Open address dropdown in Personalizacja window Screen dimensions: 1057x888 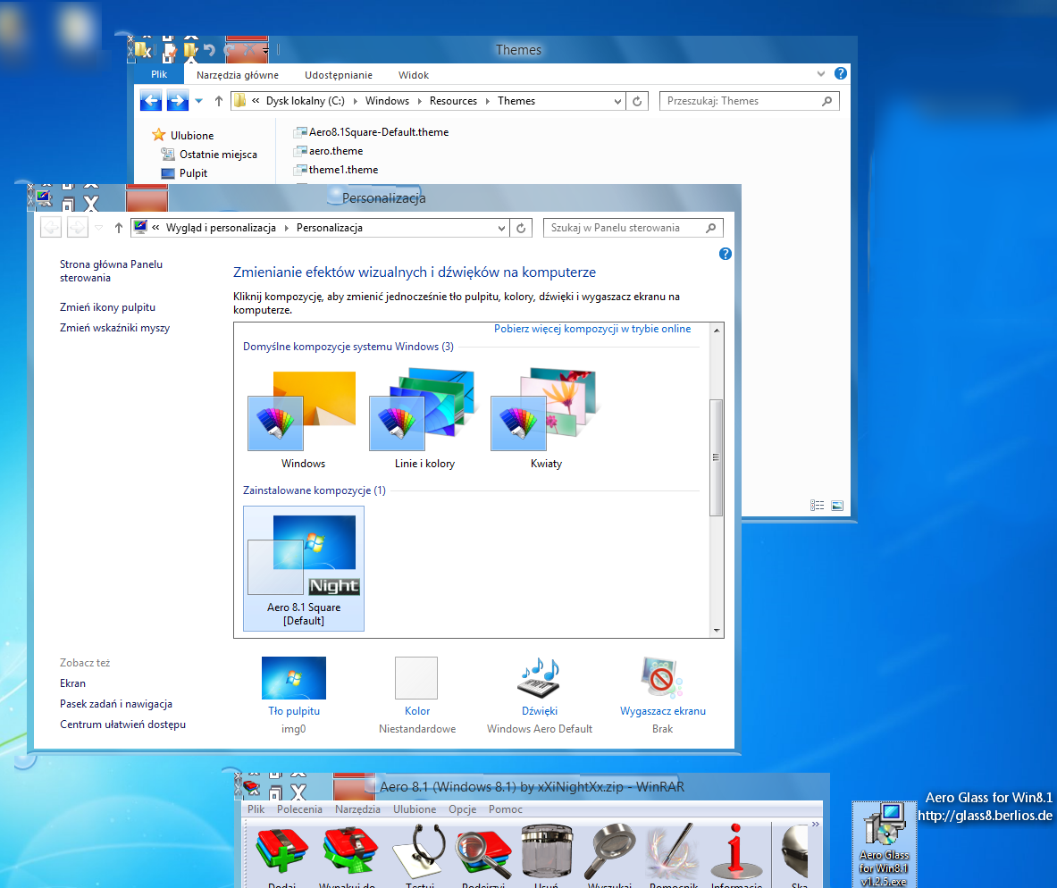click(x=501, y=228)
